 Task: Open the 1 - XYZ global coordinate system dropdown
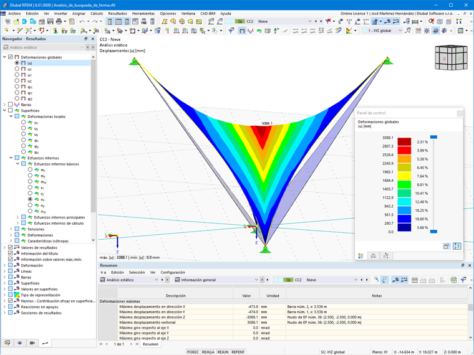(400, 31)
